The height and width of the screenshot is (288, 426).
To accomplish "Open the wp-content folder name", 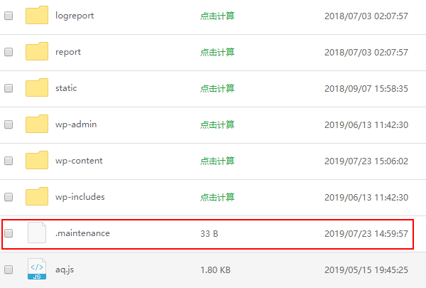I will tap(79, 161).
